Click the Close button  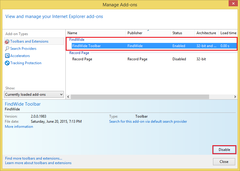click(224, 162)
